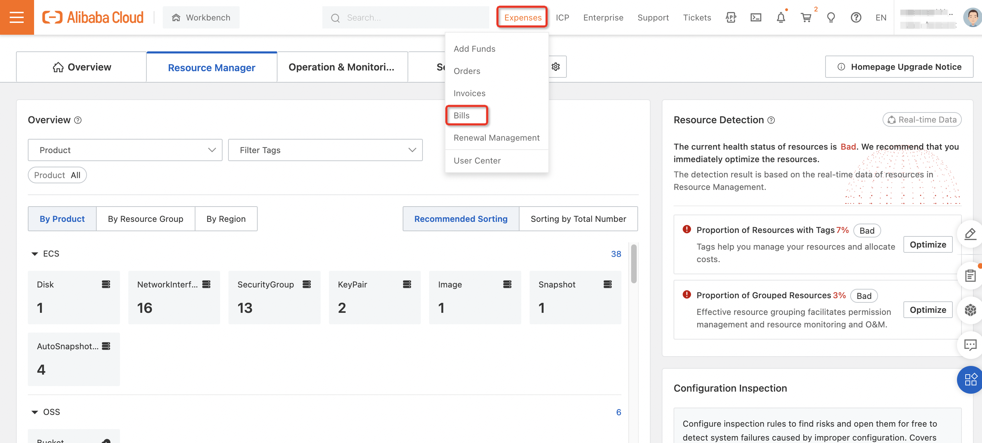Select By Resource Group grouping
The image size is (982, 443).
coord(146,219)
